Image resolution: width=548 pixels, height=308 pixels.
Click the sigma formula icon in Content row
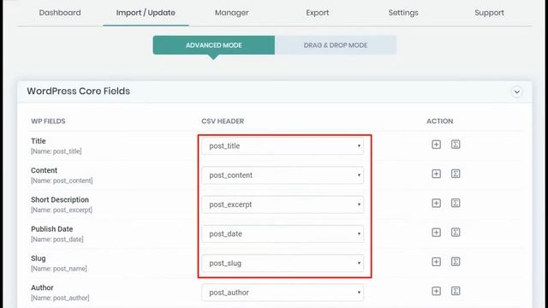tap(456, 174)
